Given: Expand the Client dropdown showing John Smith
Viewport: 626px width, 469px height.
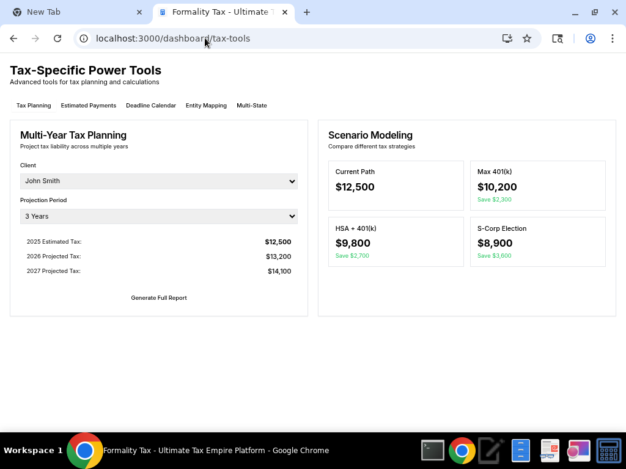Looking at the screenshot, I should 159,181.
